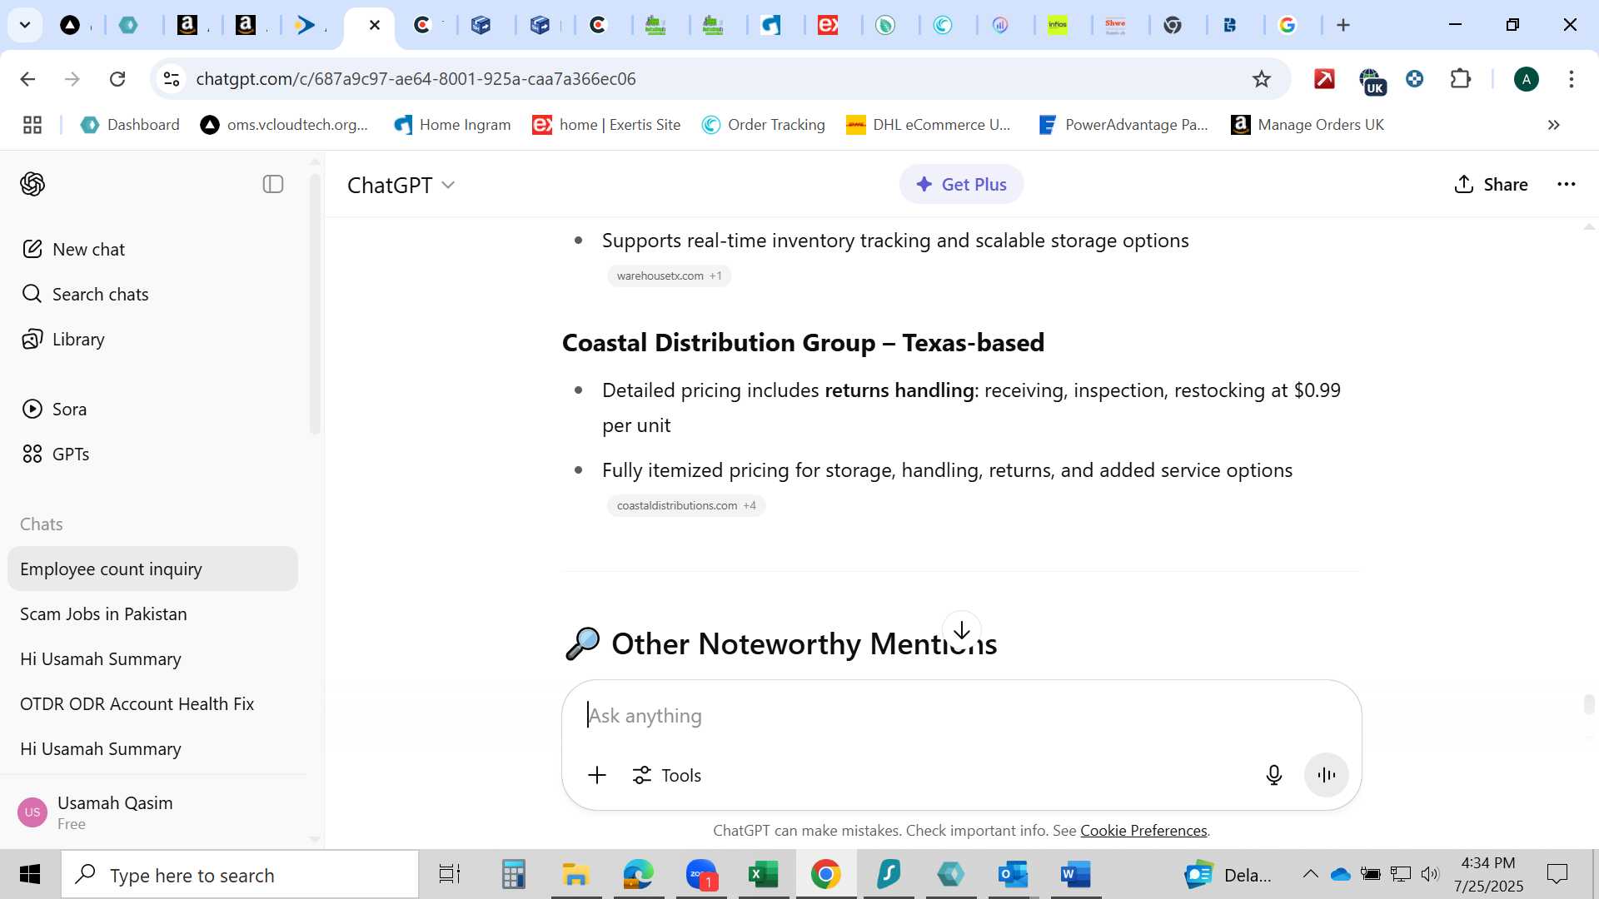Image resolution: width=1599 pixels, height=899 pixels.
Task: Open the Dashboard bookmark
Action: (130, 125)
